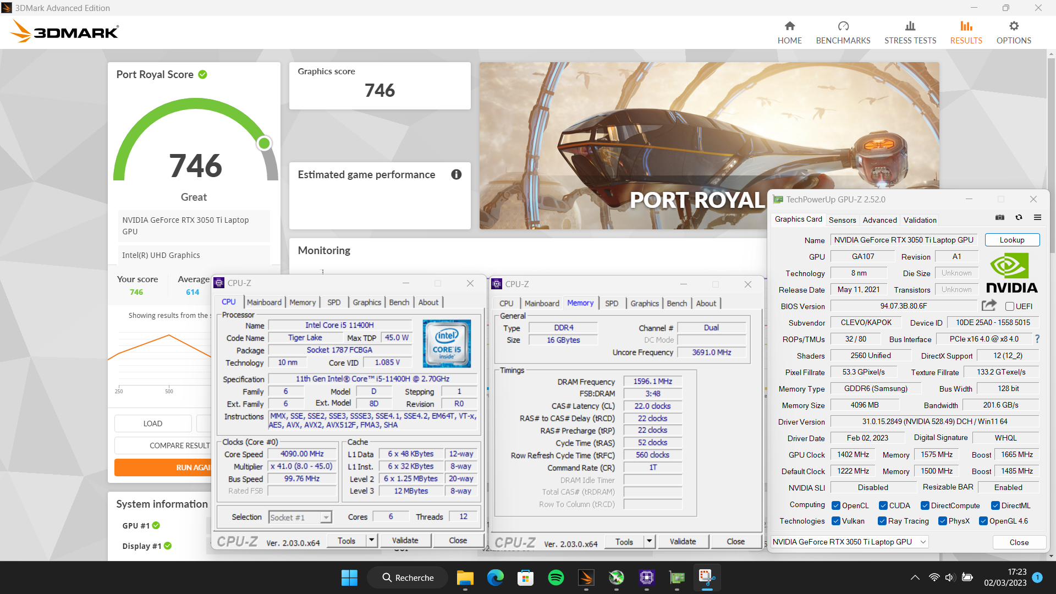This screenshot has height=594, width=1056.
Task: Click Close button at GPU-Z bottom
Action: click(x=1019, y=542)
